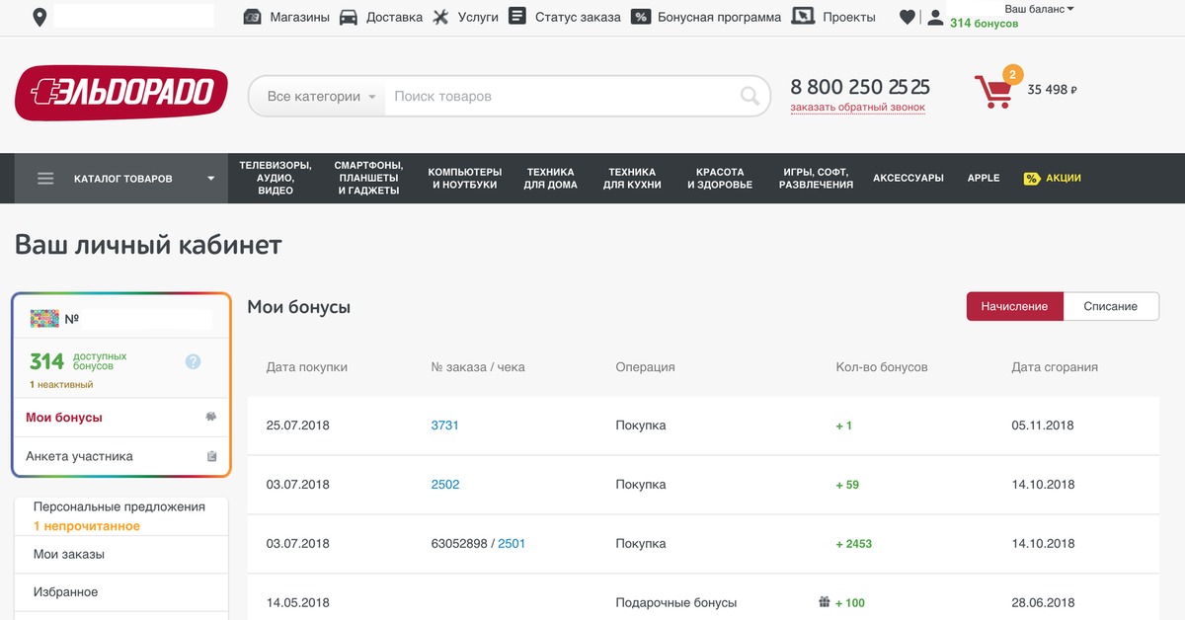Image resolution: width=1185 pixels, height=620 pixels.
Task: Click the Услуги tools icon
Action: 440,17
